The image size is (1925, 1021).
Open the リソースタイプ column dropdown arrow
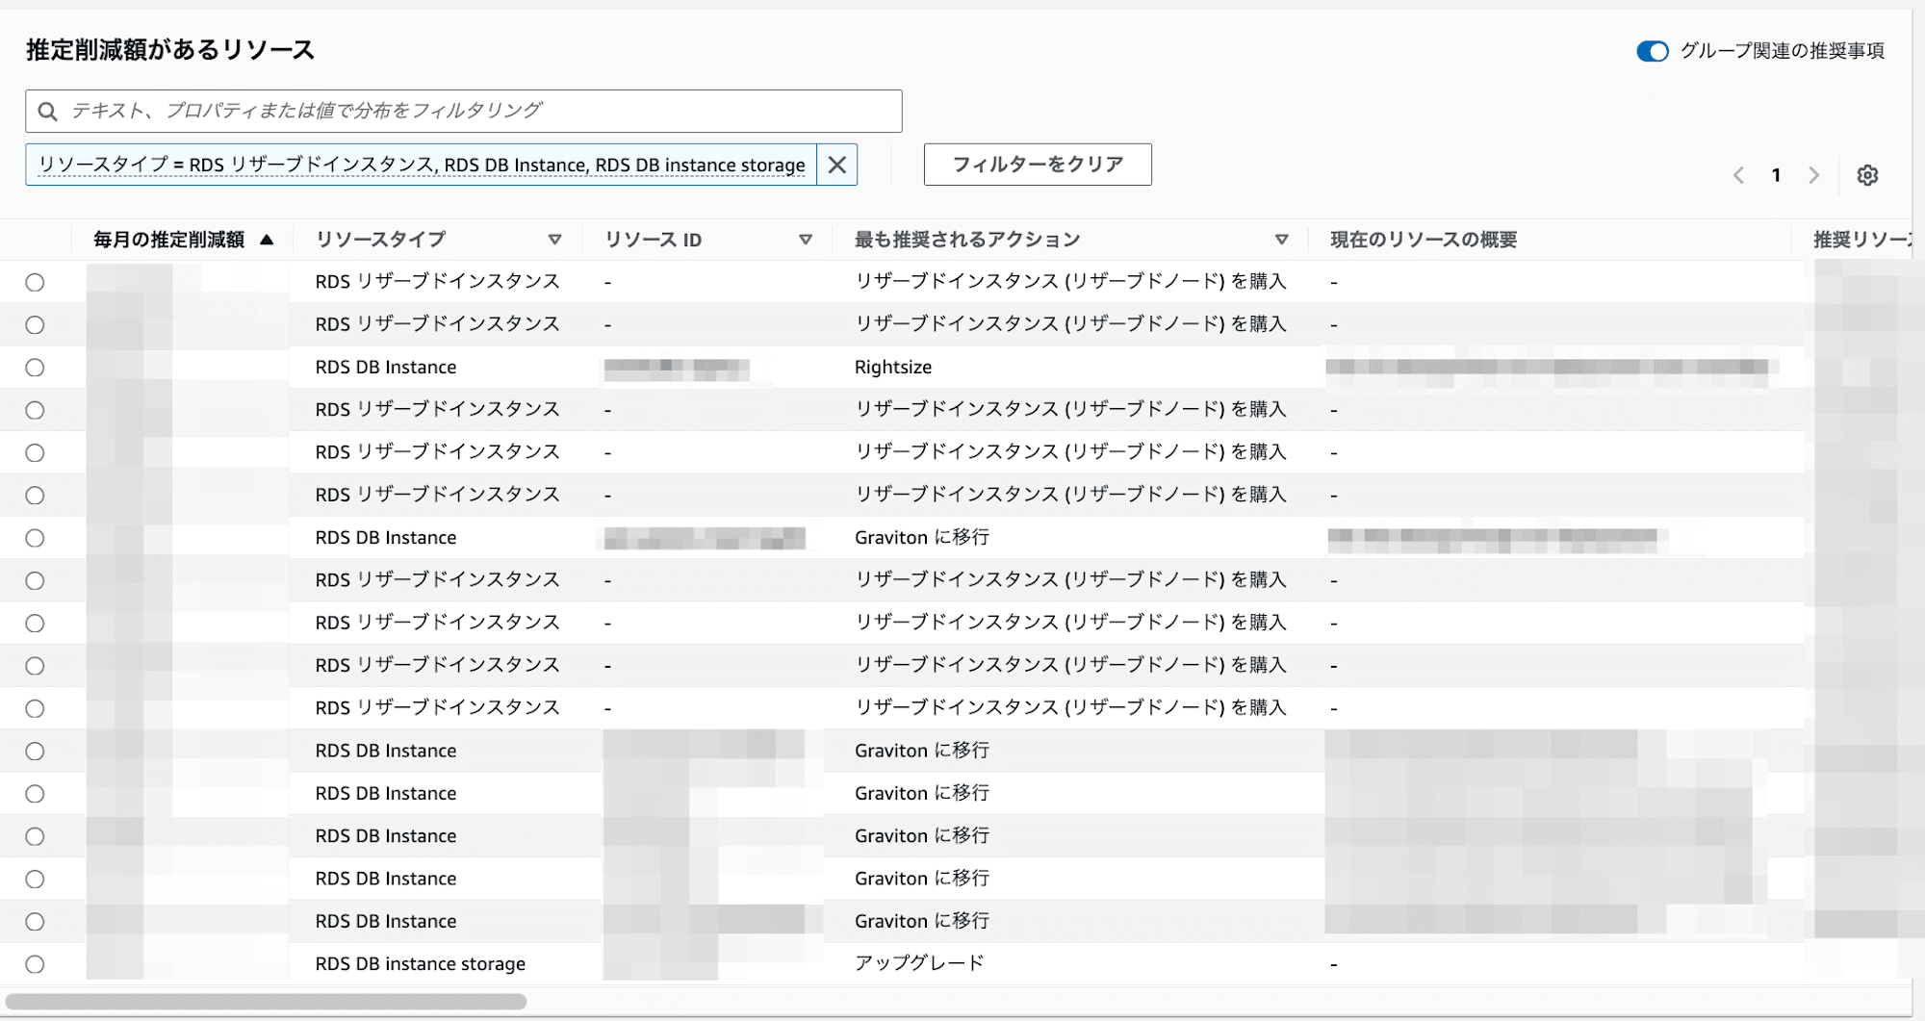(554, 240)
